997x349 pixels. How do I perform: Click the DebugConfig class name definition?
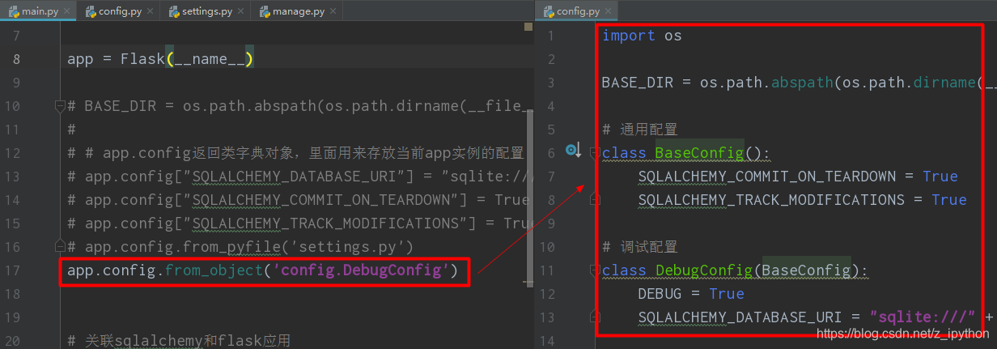(x=704, y=270)
